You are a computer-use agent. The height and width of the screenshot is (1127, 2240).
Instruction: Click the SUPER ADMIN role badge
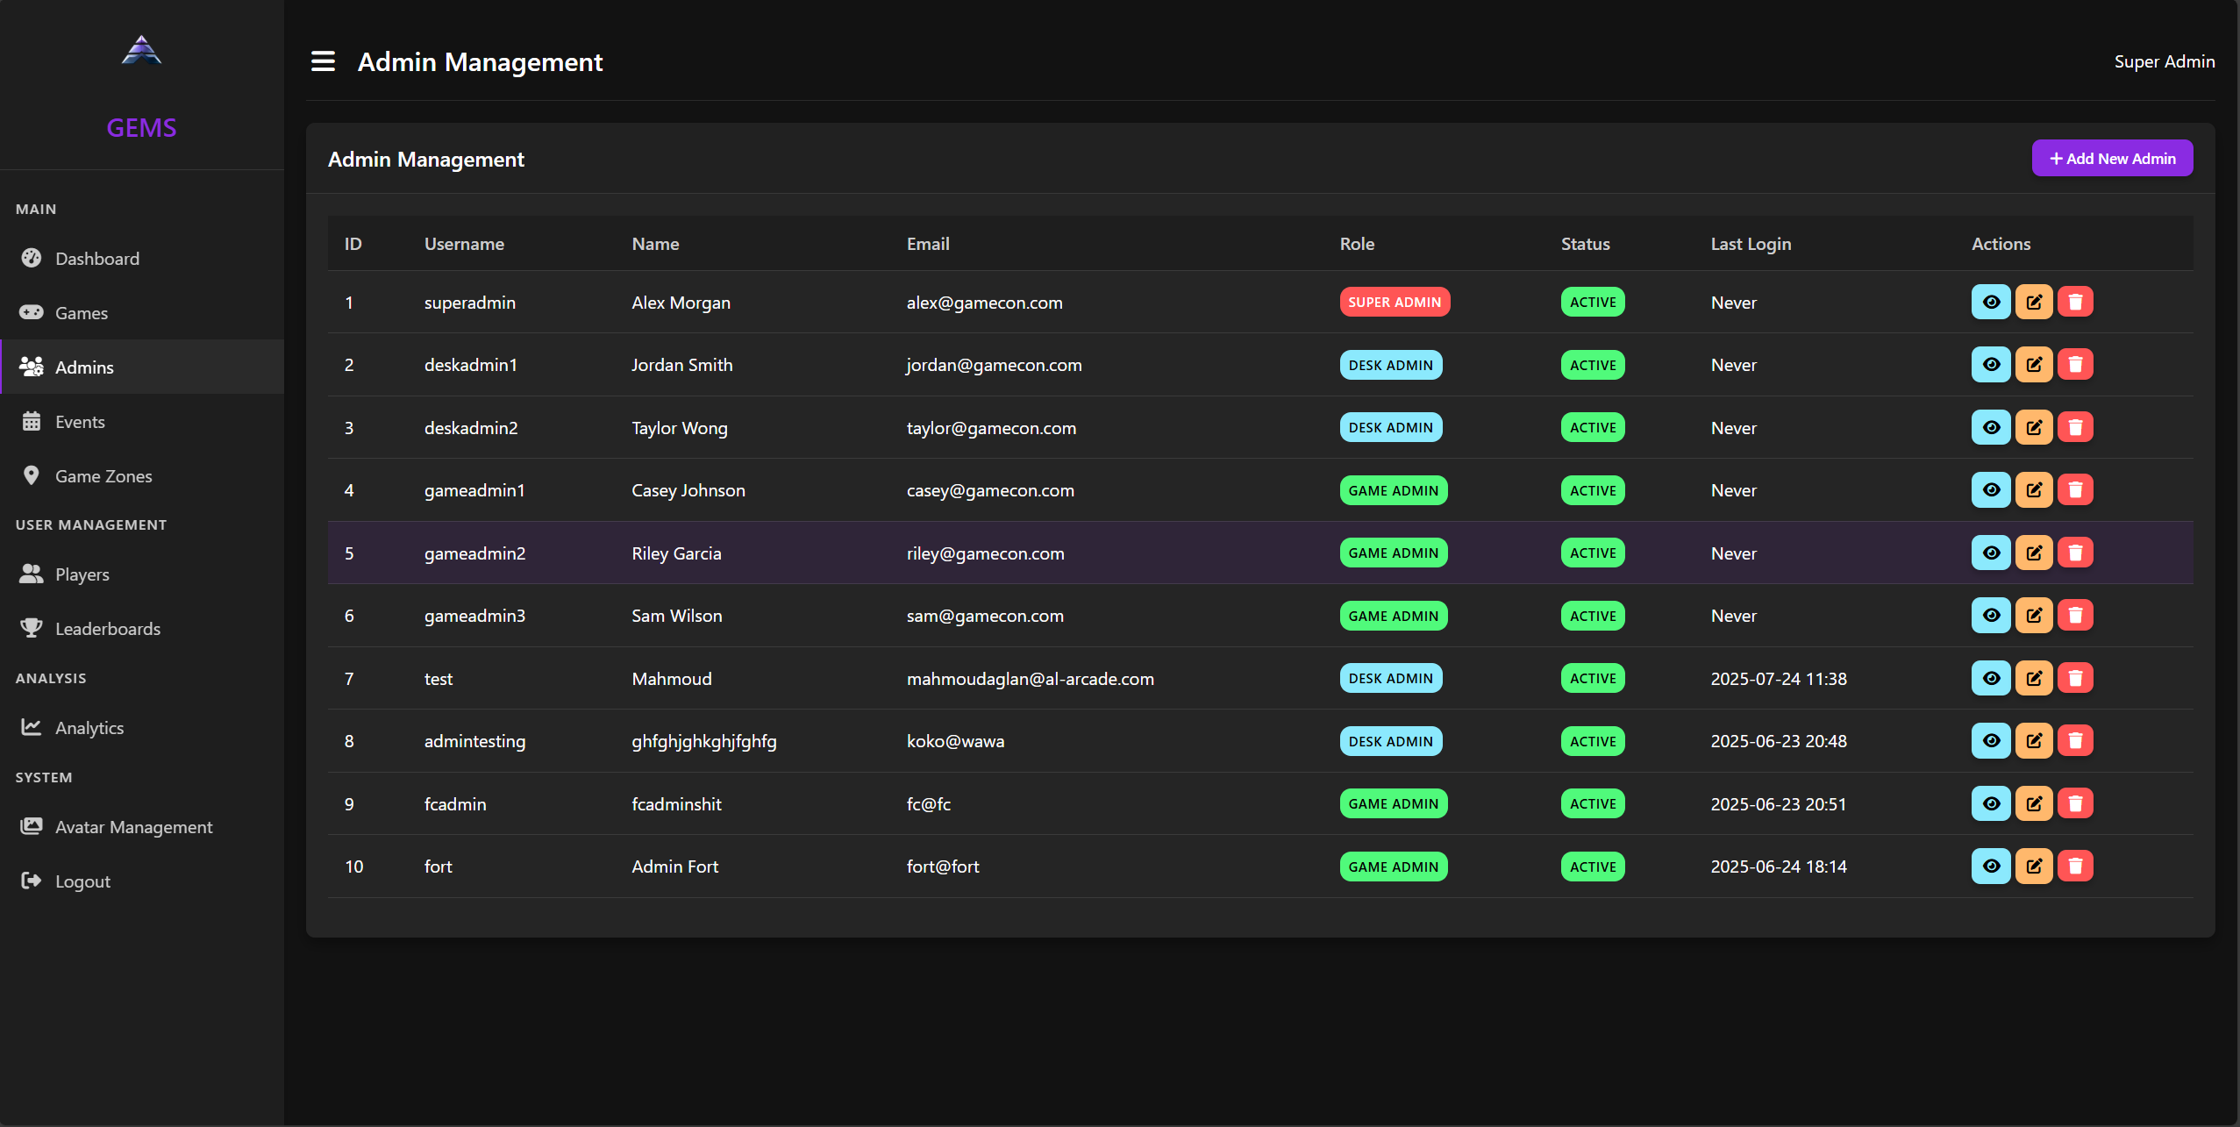pyautogui.click(x=1394, y=303)
